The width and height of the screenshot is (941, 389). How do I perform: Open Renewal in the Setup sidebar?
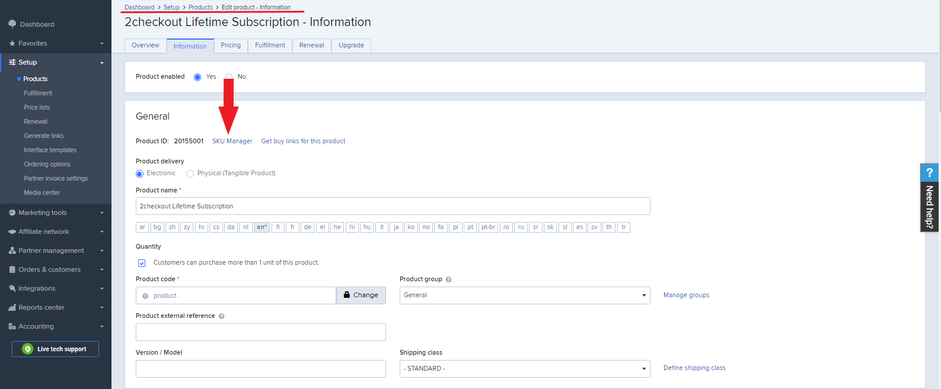click(x=36, y=122)
